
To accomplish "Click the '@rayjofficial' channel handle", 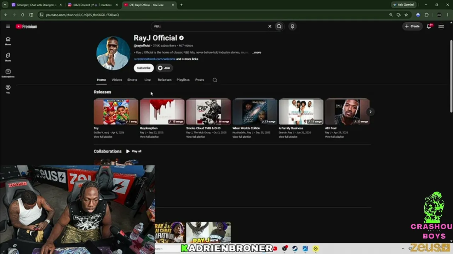I will [142, 46].
